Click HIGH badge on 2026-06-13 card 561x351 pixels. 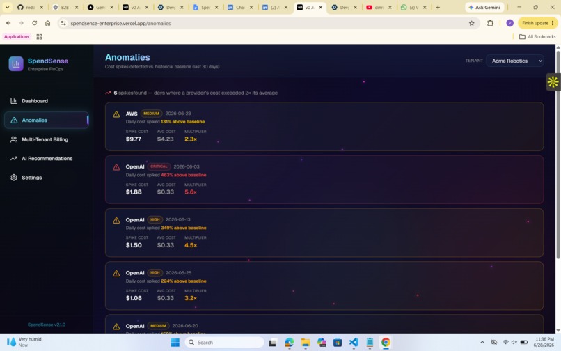click(155, 219)
